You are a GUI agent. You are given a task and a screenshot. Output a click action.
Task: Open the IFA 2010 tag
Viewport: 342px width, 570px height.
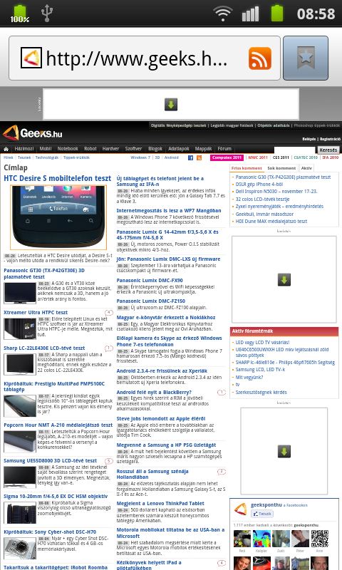coord(330,157)
